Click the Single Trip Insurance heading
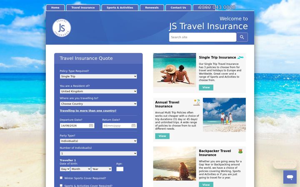Viewport: 300px width, 187px height. click(x=217, y=57)
